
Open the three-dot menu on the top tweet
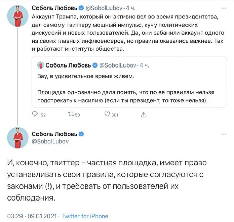pos(223,8)
